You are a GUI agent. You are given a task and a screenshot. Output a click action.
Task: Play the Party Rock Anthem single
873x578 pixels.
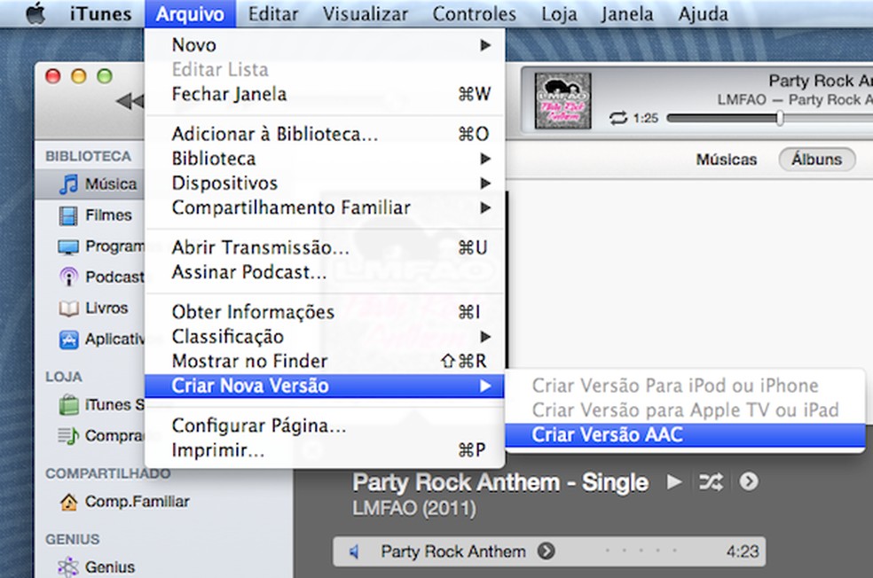(674, 482)
